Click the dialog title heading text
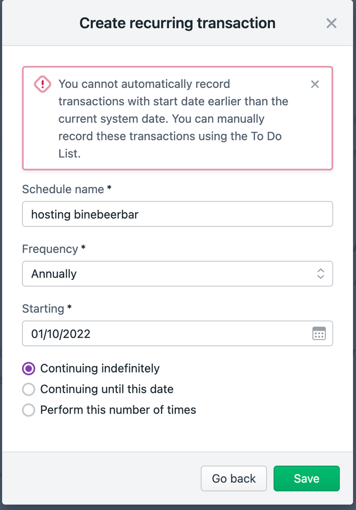The height and width of the screenshot is (510, 356). [177, 23]
